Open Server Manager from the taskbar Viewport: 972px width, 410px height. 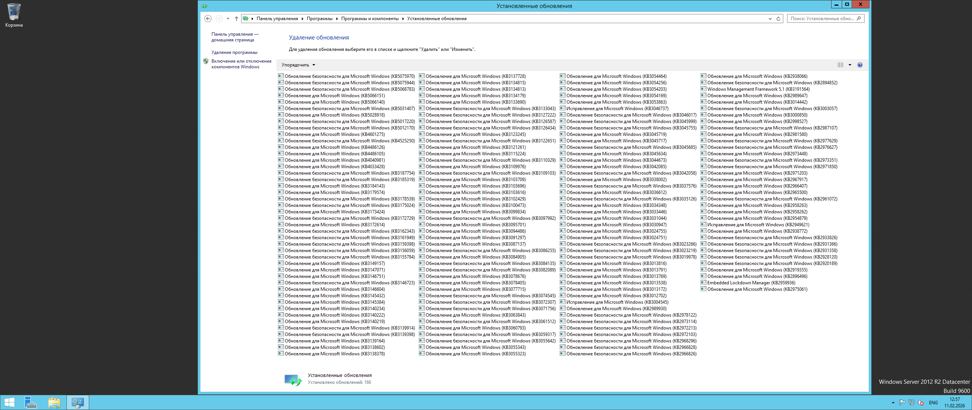pos(31,402)
